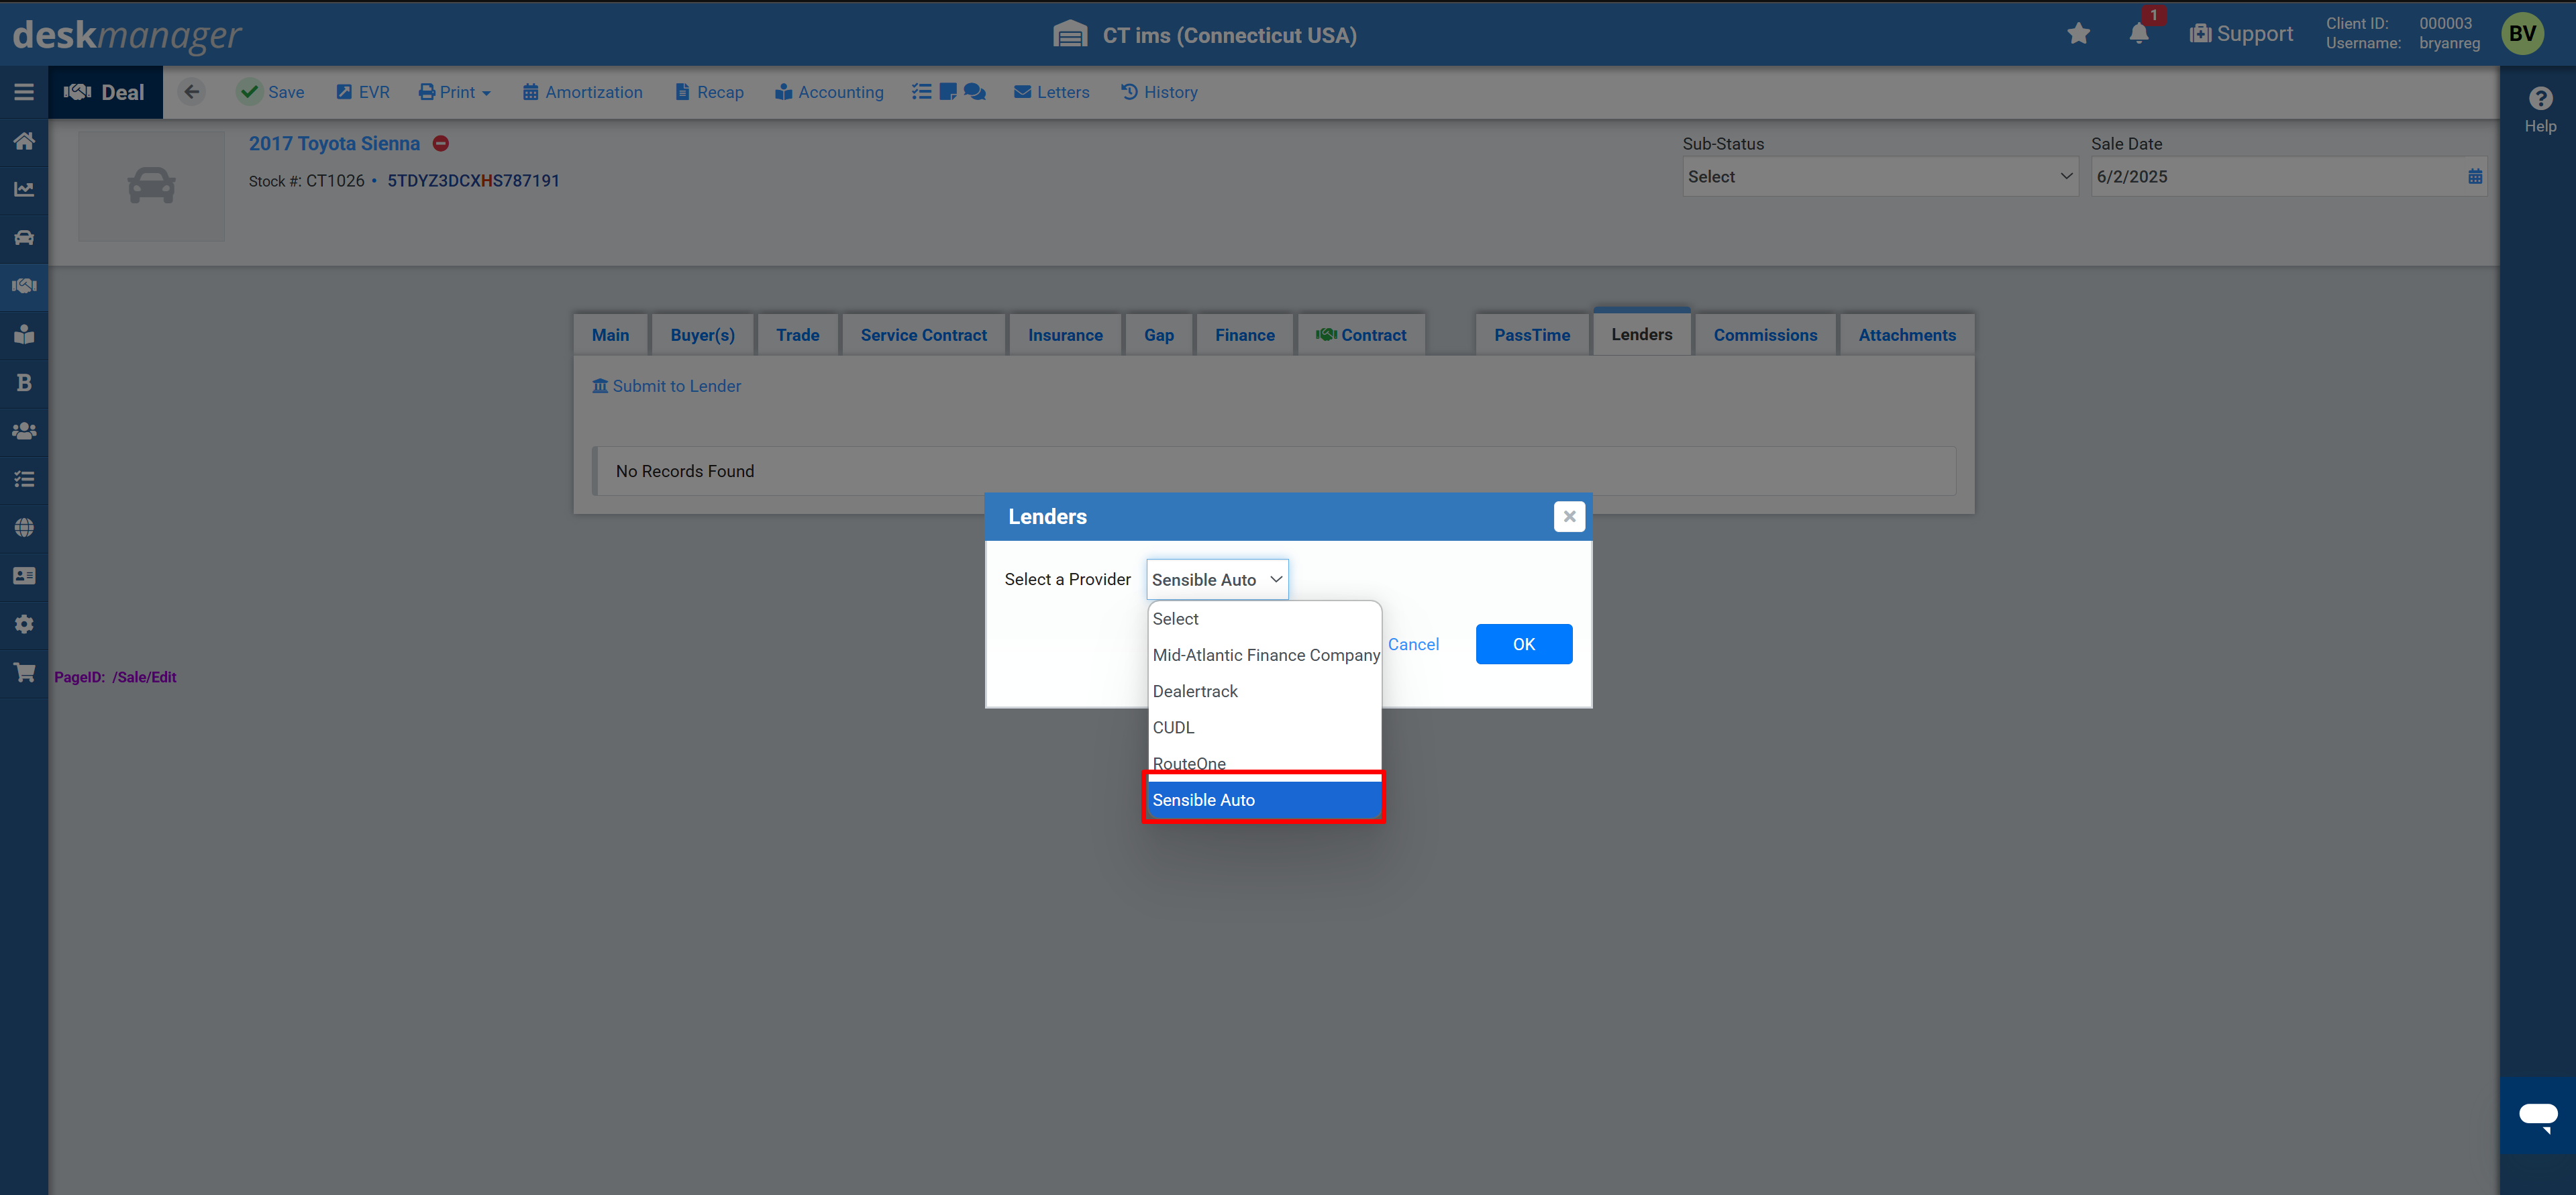This screenshot has width=2576, height=1195.
Task: Open the checklist icon in deal toolbar
Action: [x=922, y=92]
